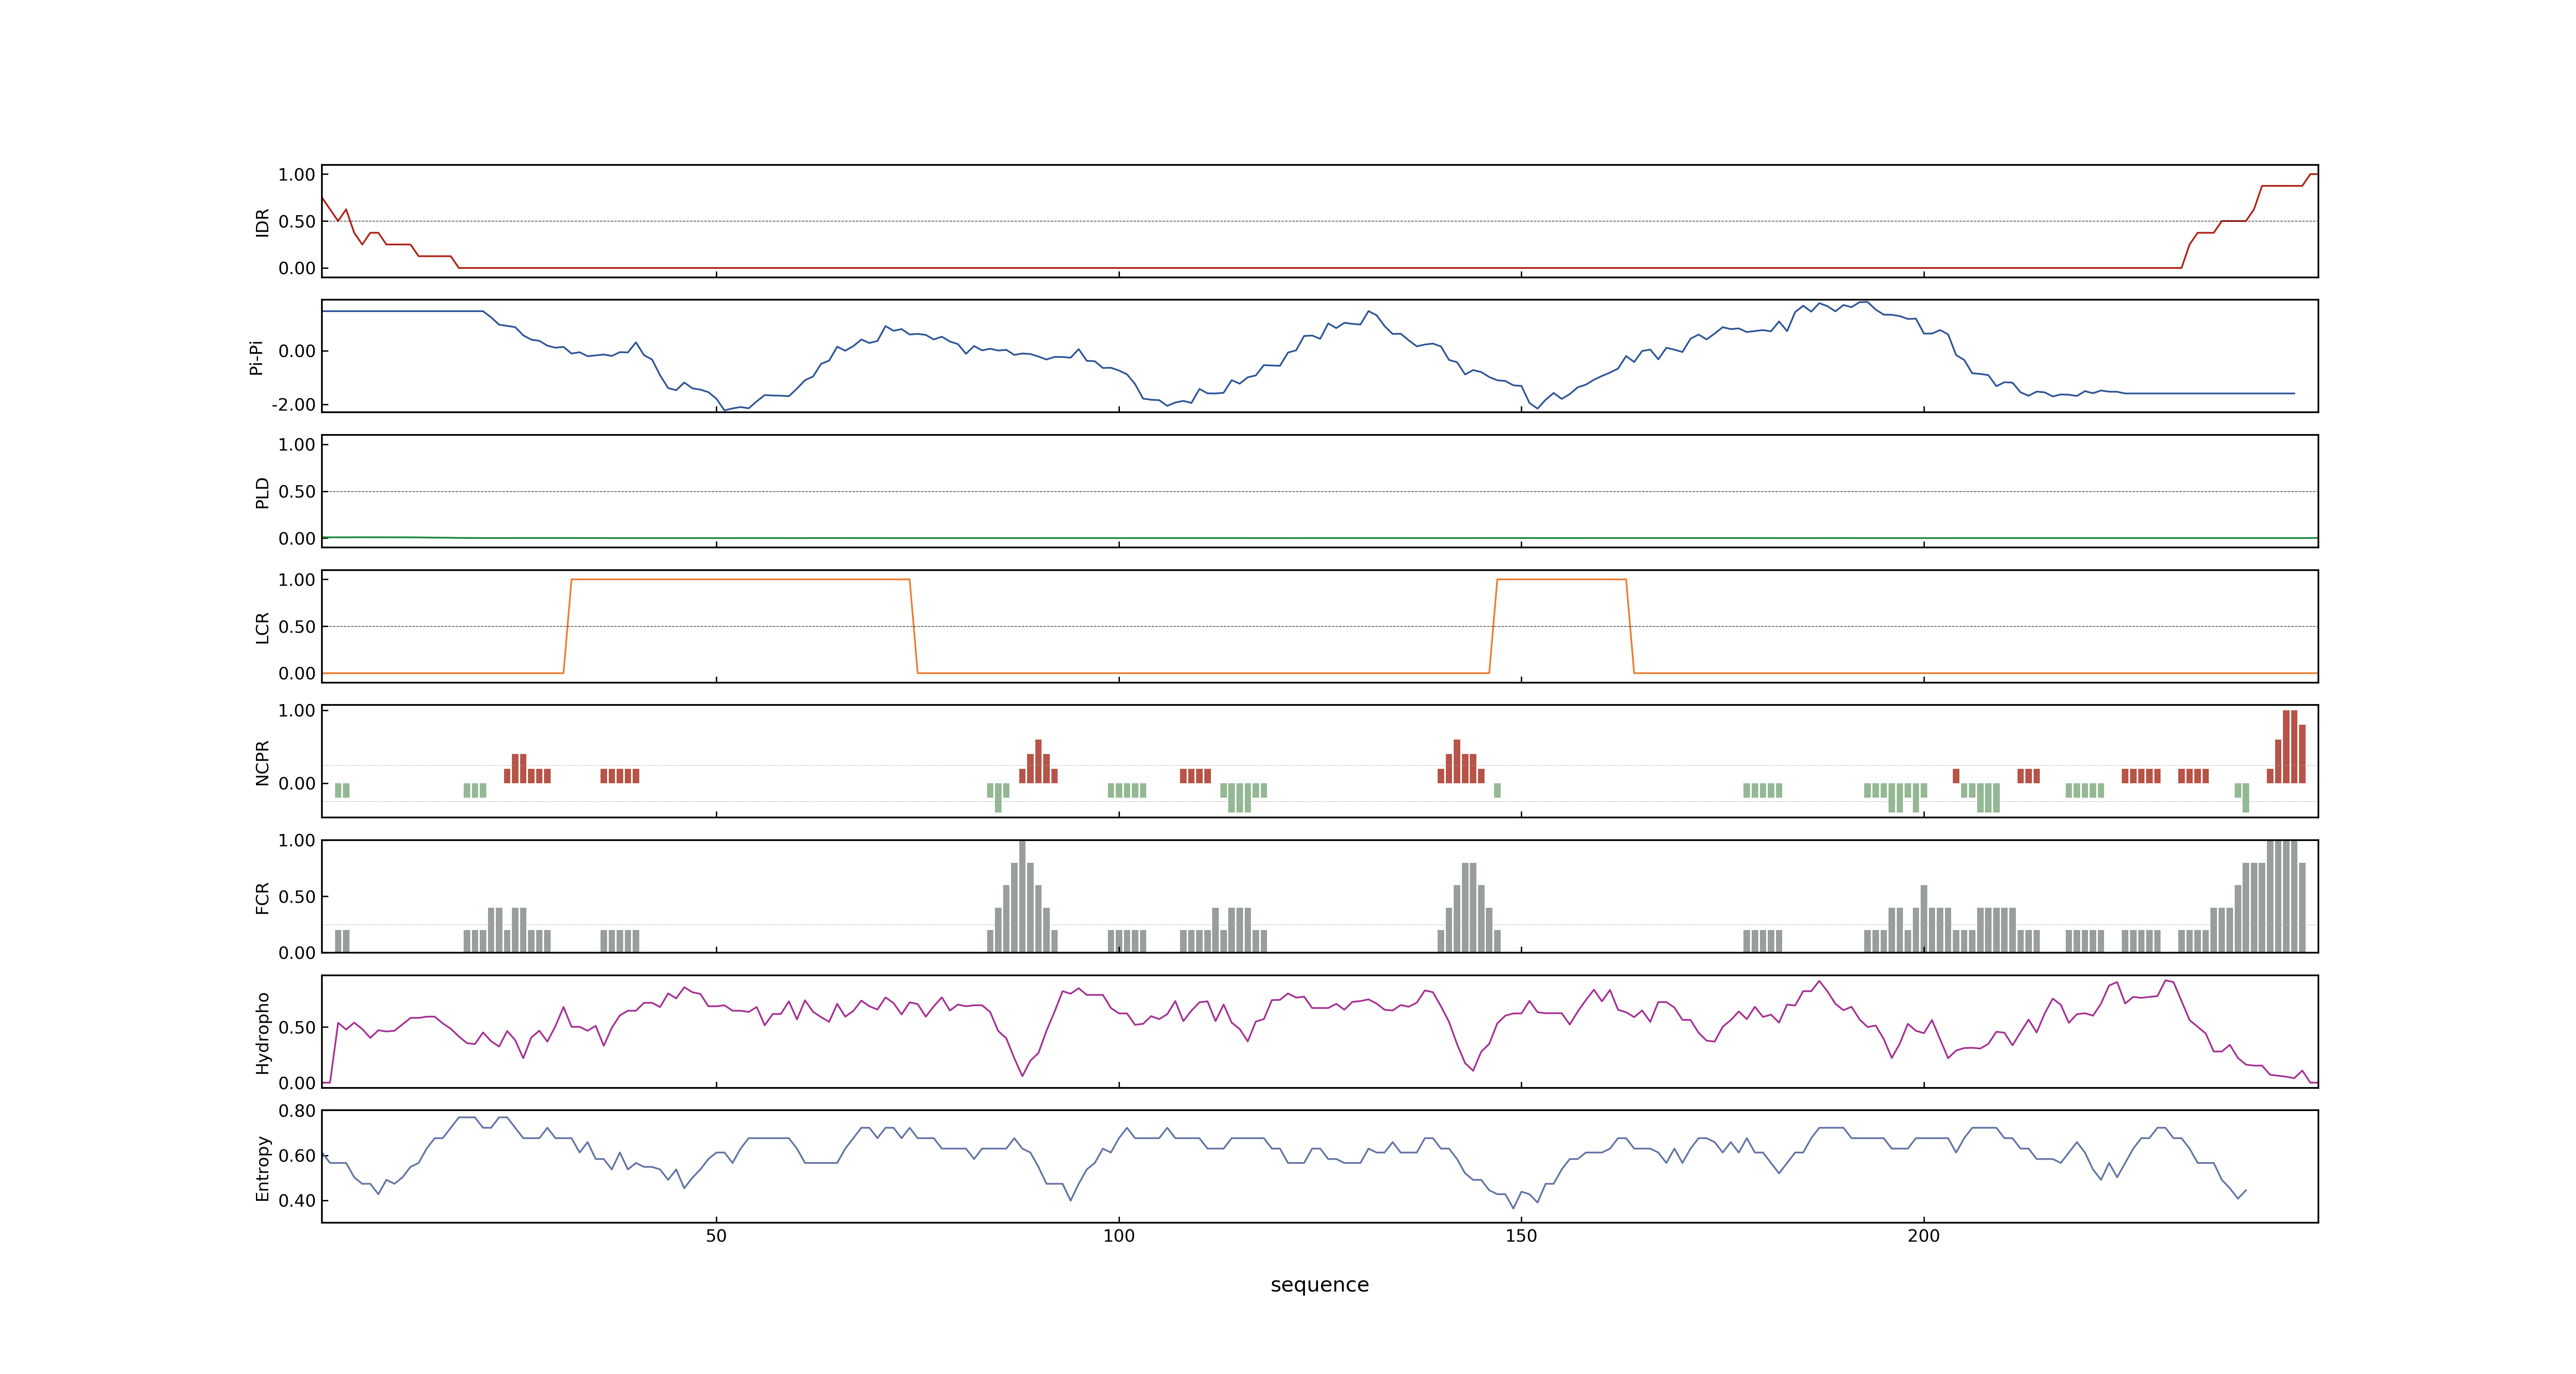Select the x-axis tick label 200
2576x1374 pixels.
tap(1923, 1235)
